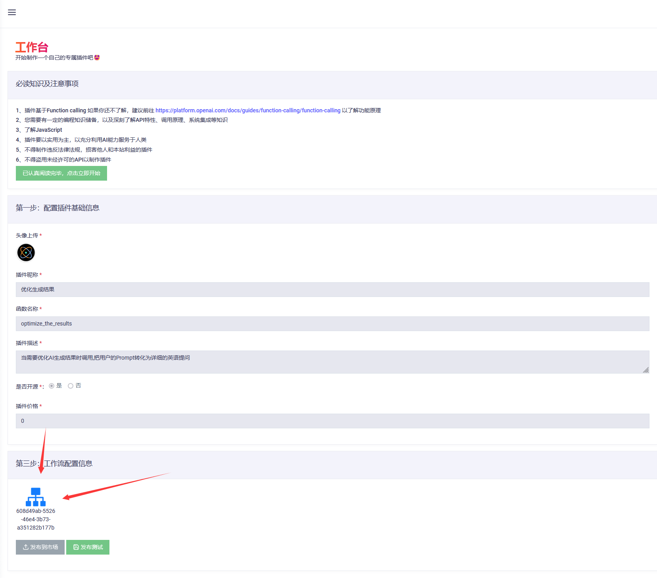Click the description textarea resize handle
Viewport: 657px width, 578px height.
point(646,370)
